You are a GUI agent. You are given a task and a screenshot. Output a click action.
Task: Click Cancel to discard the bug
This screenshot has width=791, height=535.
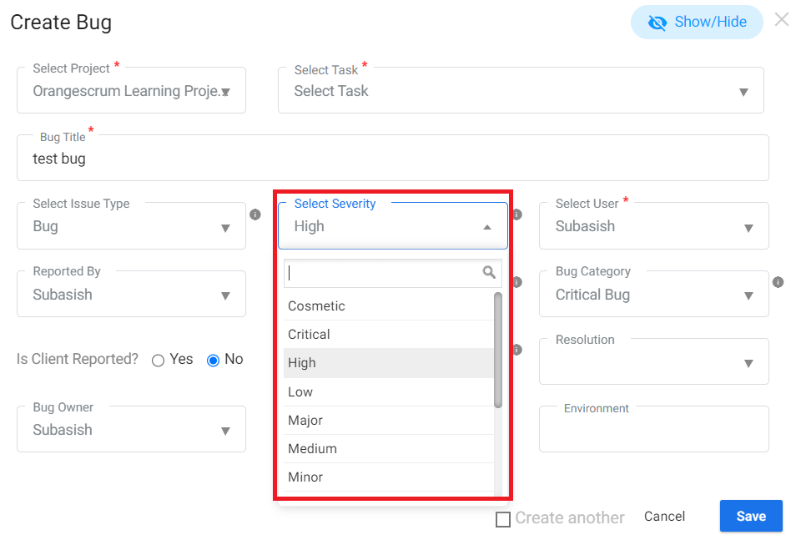coord(664,517)
